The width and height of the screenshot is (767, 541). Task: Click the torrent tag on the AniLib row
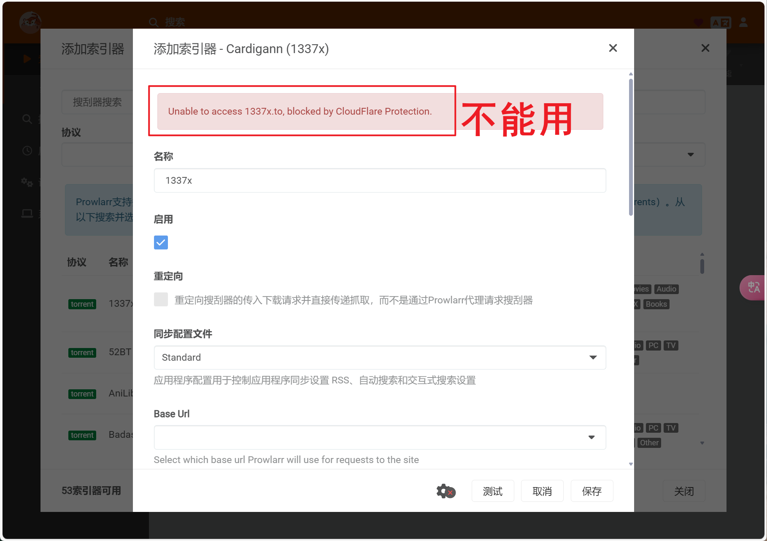(82, 394)
